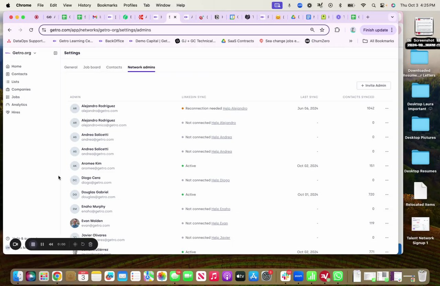This screenshot has width=440, height=286.
Task: Click the Finish update button
Action: point(378,30)
